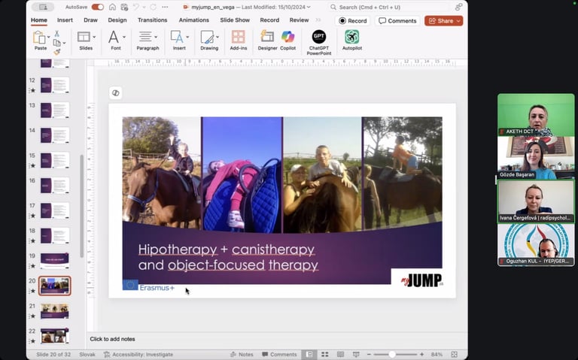Image resolution: width=578 pixels, height=360 pixels.
Task: Open the Slides layout icon
Action: [84, 37]
